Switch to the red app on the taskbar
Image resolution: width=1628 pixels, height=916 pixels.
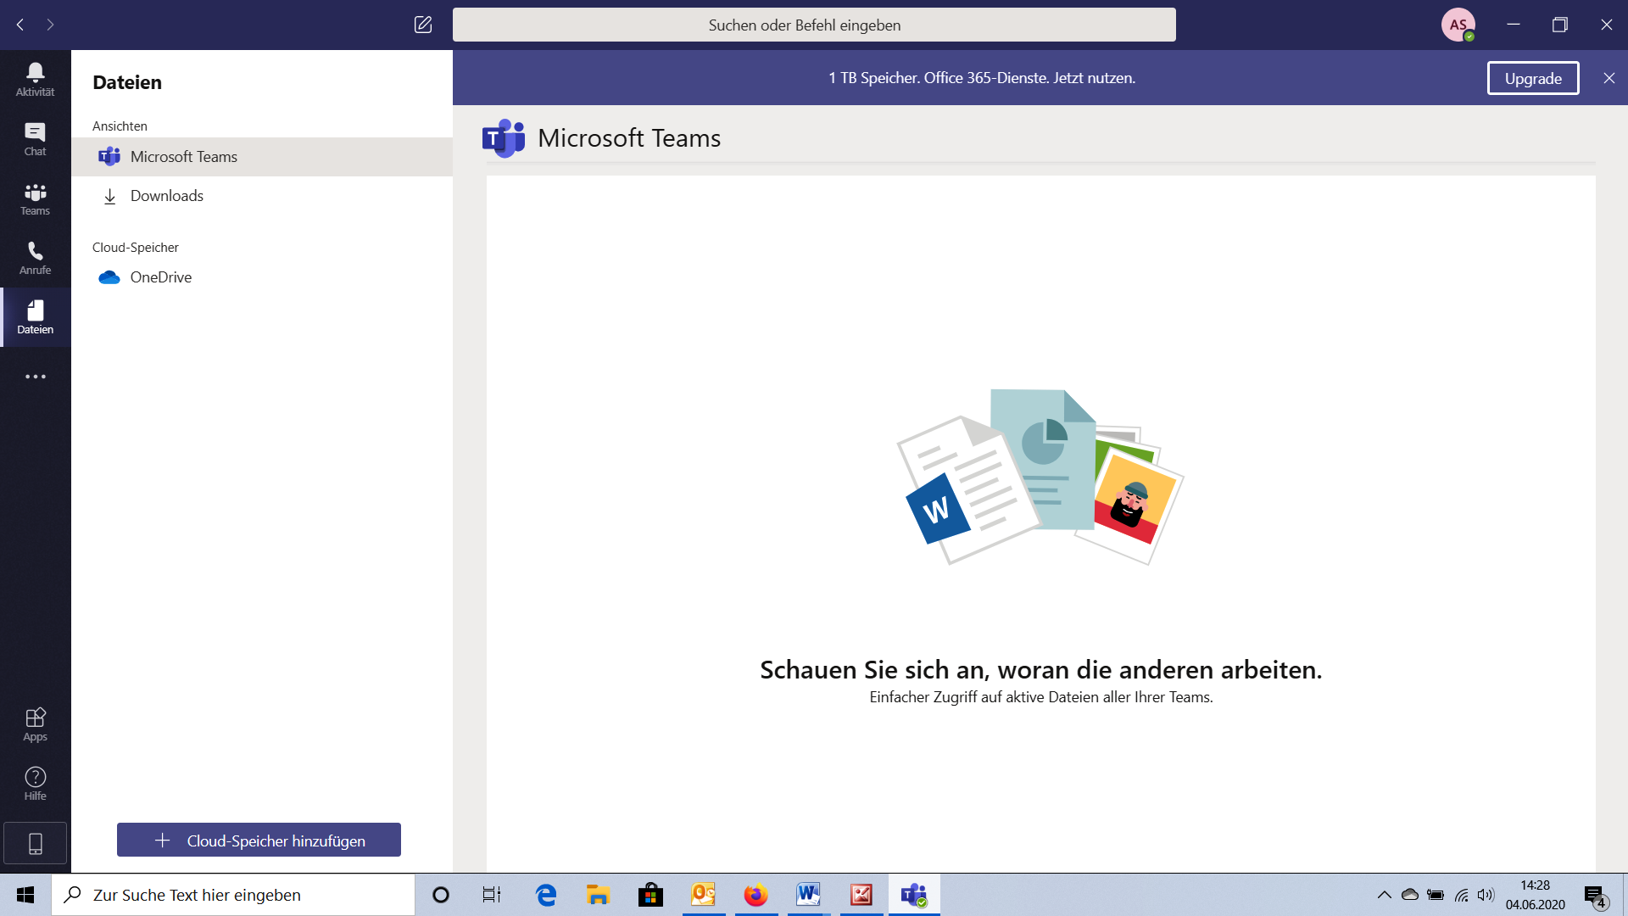click(x=861, y=895)
